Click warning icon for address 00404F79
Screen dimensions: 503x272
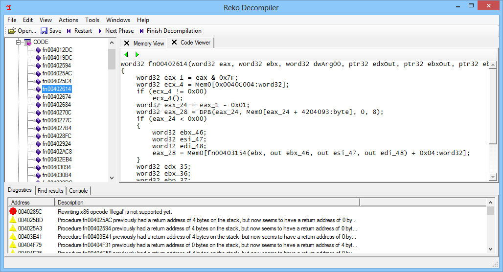tap(13, 245)
